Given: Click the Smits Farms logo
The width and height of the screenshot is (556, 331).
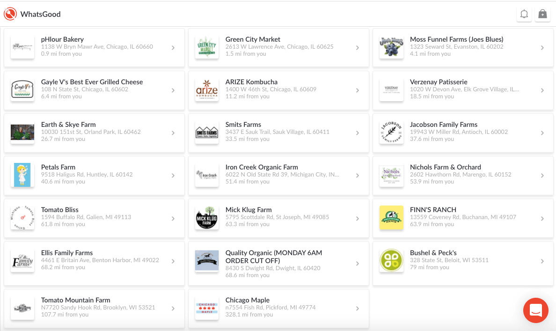Looking at the screenshot, I should pos(207,132).
